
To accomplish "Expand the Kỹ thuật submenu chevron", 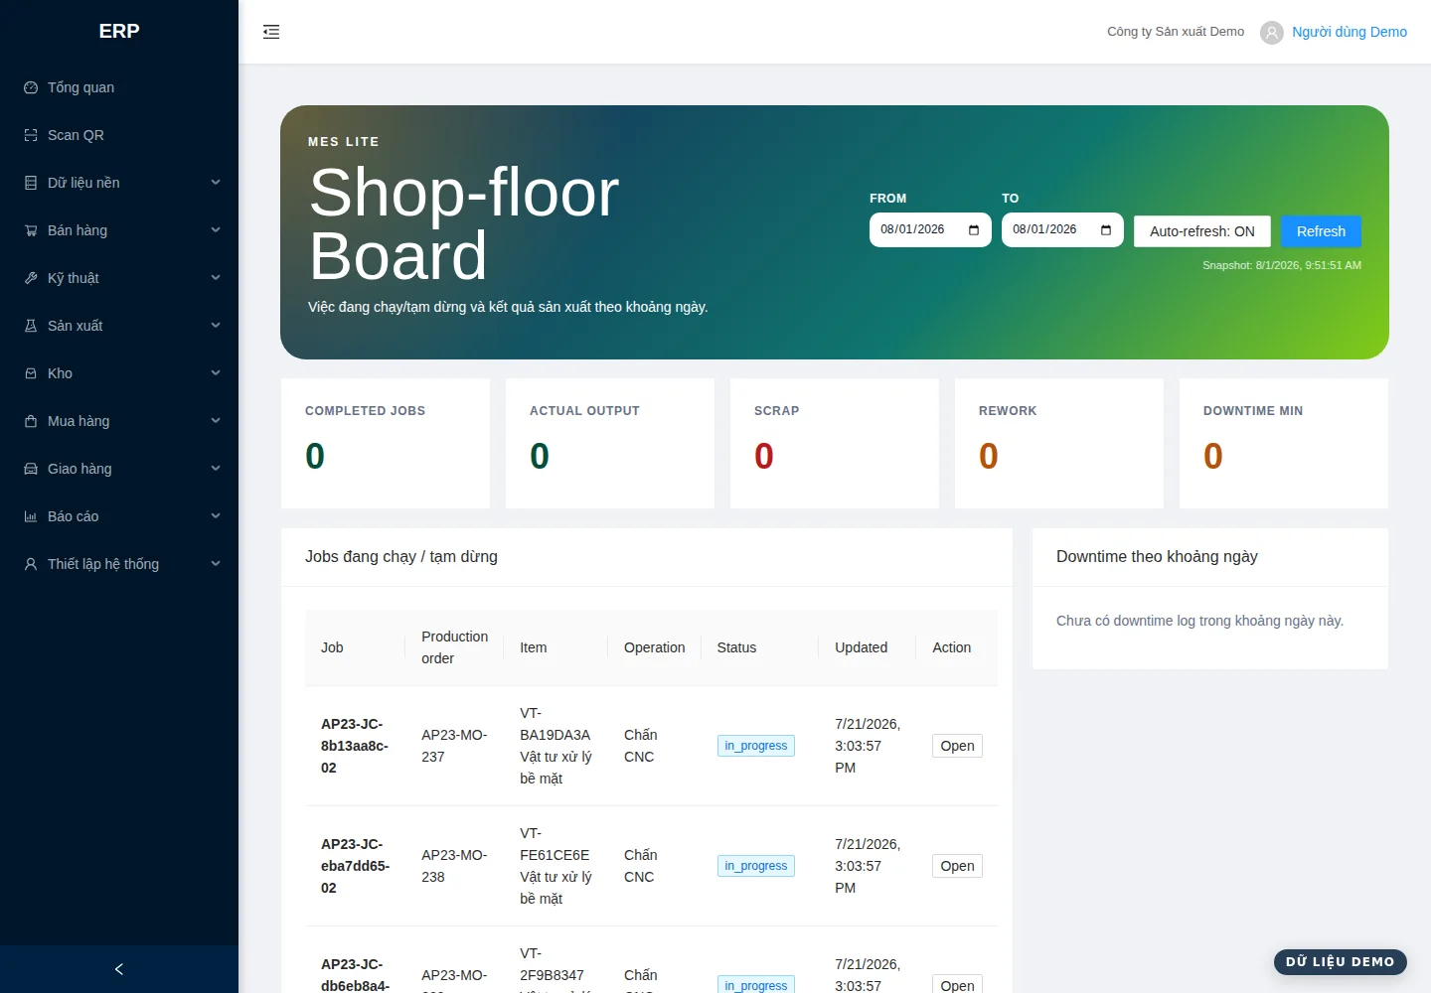I will [216, 278].
